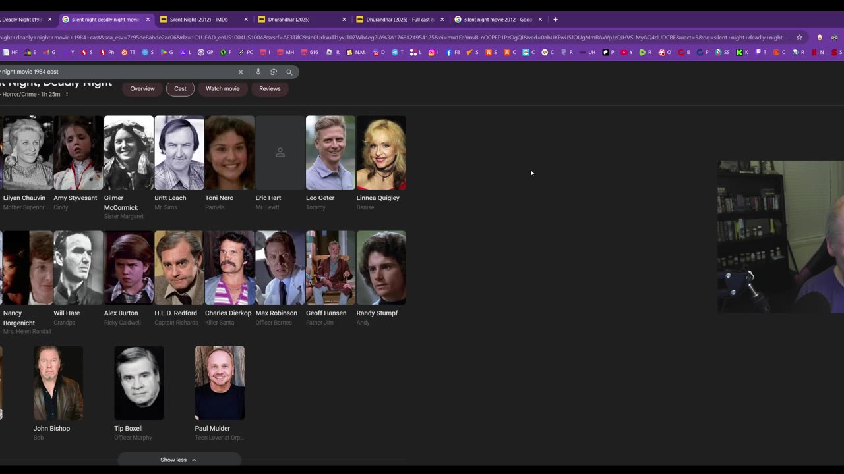Open the Instagram bookmark
The image size is (844, 474).
pos(433,52)
